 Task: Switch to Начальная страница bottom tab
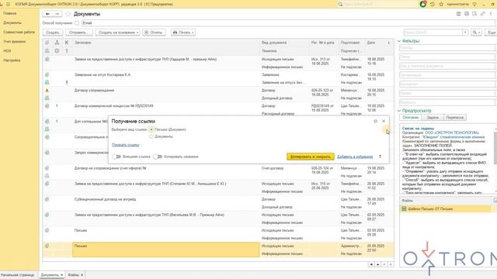coord(17,275)
